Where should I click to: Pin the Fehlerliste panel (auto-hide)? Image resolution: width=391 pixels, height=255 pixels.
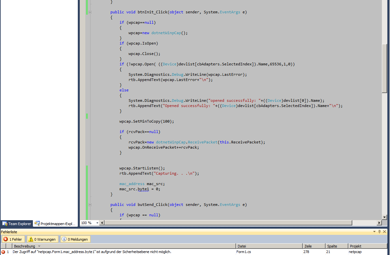(380, 232)
